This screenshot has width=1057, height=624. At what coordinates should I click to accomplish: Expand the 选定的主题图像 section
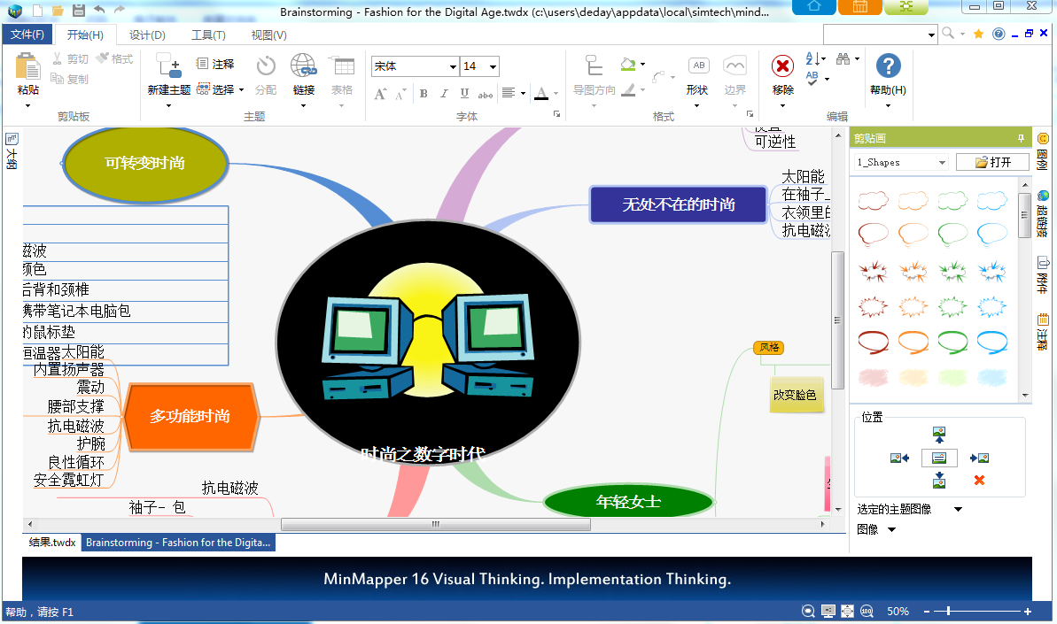956,508
